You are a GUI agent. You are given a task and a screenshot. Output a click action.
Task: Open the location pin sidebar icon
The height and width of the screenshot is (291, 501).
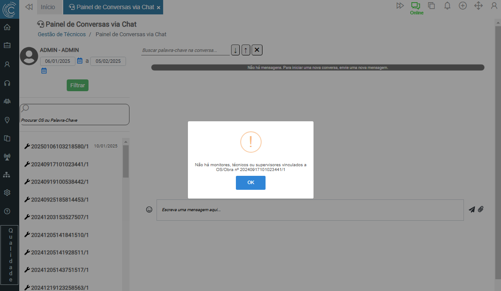click(x=7, y=120)
